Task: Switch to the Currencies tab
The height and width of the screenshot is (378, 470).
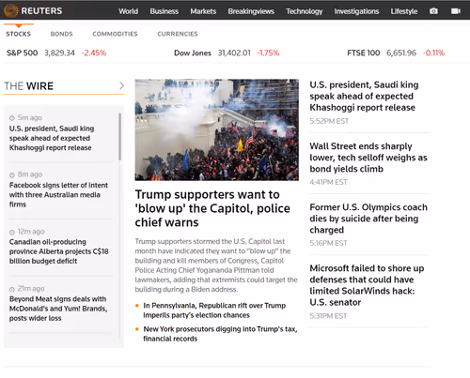Action: (178, 34)
